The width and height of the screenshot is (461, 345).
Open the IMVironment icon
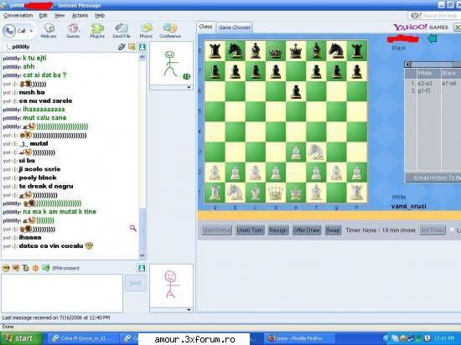tap(45, 268)
